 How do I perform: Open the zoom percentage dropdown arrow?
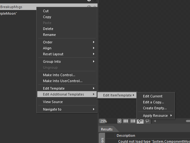click(119, 121)
